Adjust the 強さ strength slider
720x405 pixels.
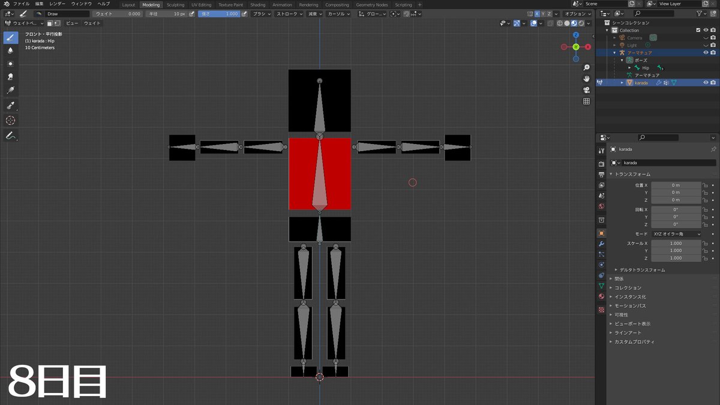click(219, 13)
